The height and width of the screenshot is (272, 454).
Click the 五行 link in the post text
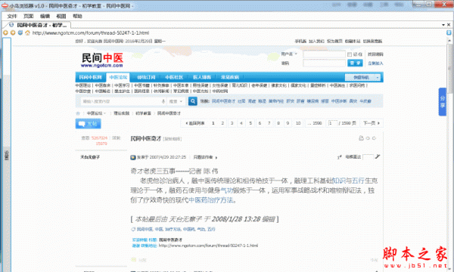pos(358,181)
